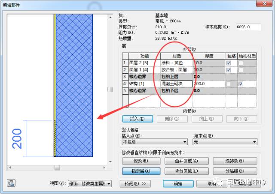Viewport: 275px width, 194px height.
Task: Click blue concrete block layer in preview
Action: click(74, 86)
